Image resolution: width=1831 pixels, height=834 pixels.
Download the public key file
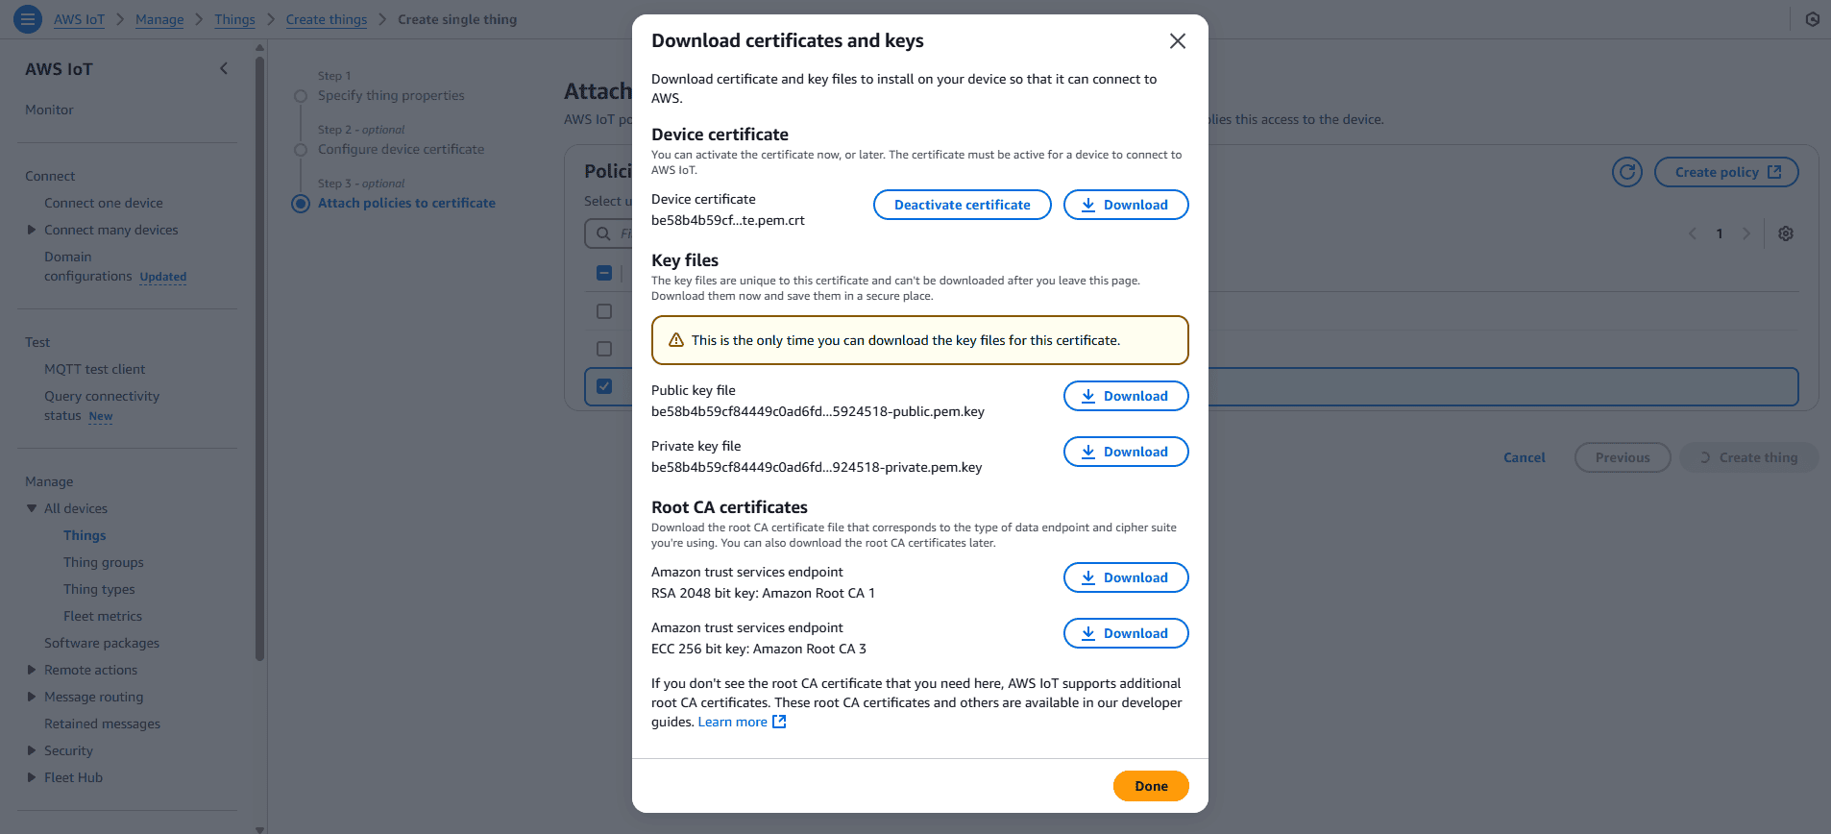pyautogui.click(x=1125, y=396)
